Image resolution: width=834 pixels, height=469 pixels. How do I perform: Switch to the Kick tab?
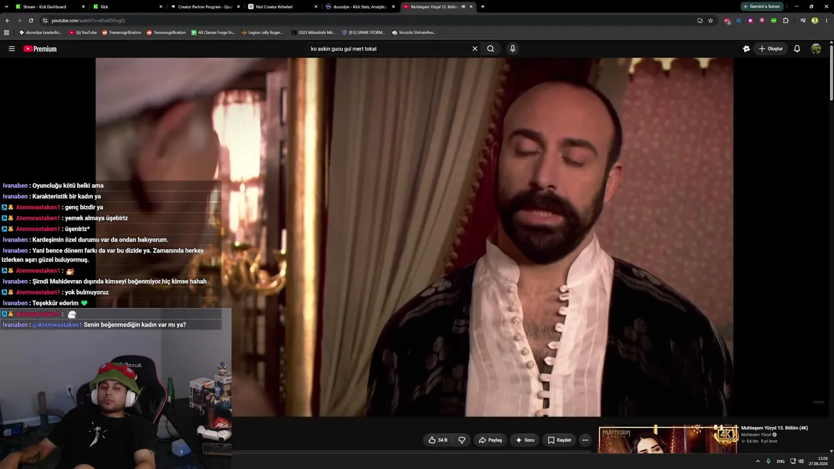(x=127, y=7)
